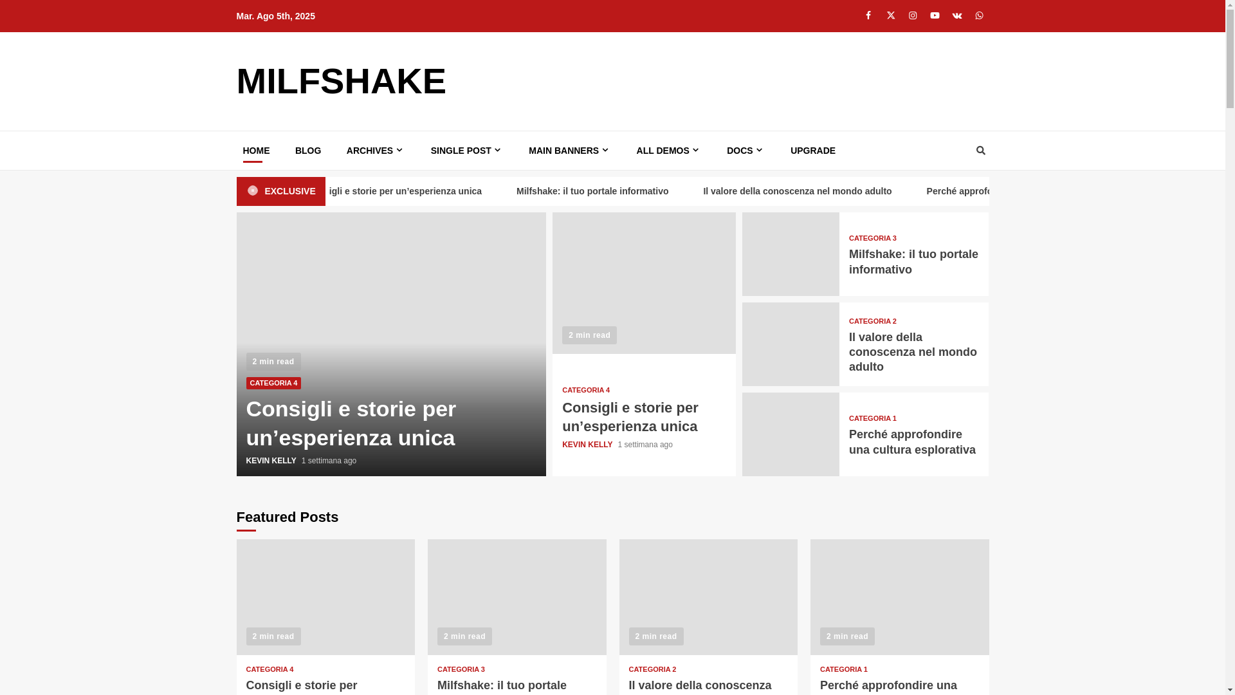Click the 'Mar. Ago 5th, 2025' date text

click(276, 16)
